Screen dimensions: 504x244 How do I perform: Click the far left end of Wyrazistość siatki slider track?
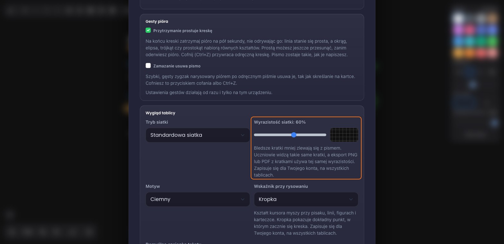(255, 135)
